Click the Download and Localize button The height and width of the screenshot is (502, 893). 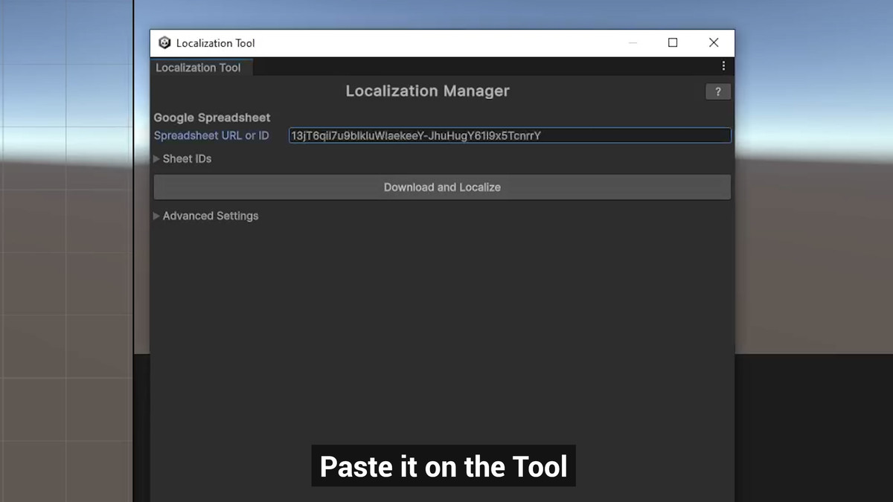(442, 187)
